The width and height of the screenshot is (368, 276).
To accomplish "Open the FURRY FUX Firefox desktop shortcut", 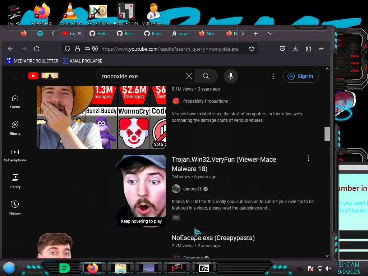I will click(42, 14).
